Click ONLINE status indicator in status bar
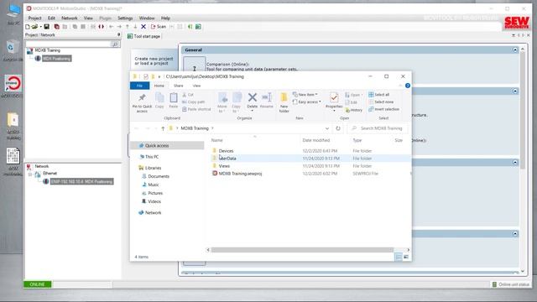Viewport: 537px width, 302px height. click(37, 284)
